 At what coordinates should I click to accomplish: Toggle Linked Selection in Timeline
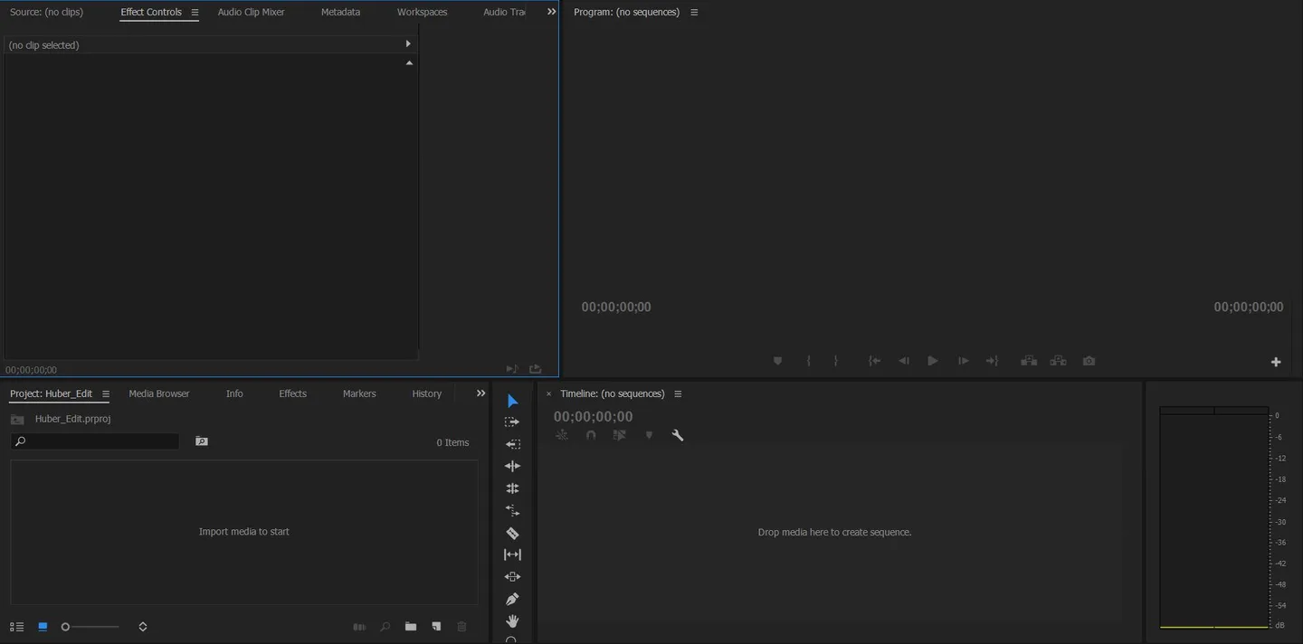(620, 435)
